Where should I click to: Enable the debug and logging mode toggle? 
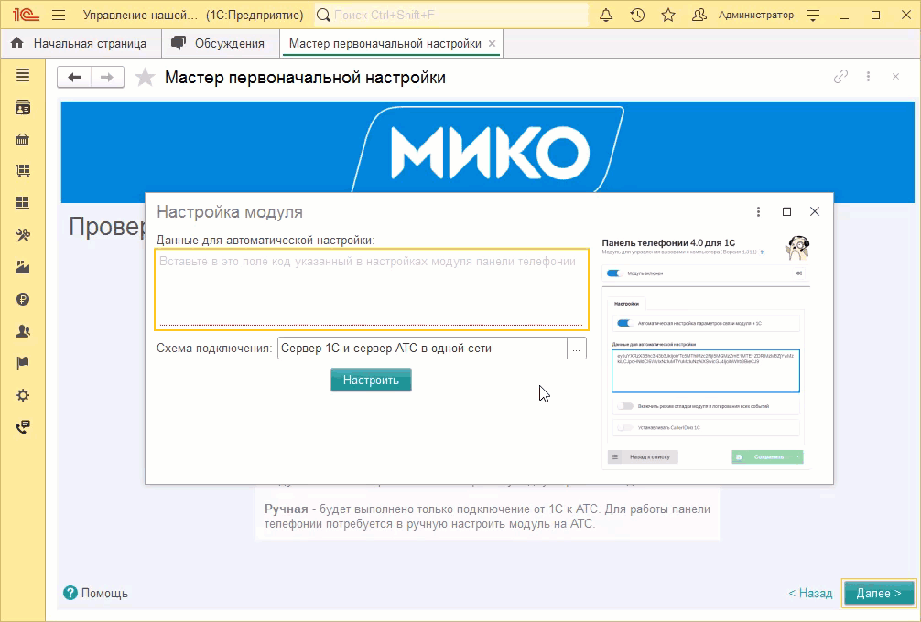tap(624, 406)
